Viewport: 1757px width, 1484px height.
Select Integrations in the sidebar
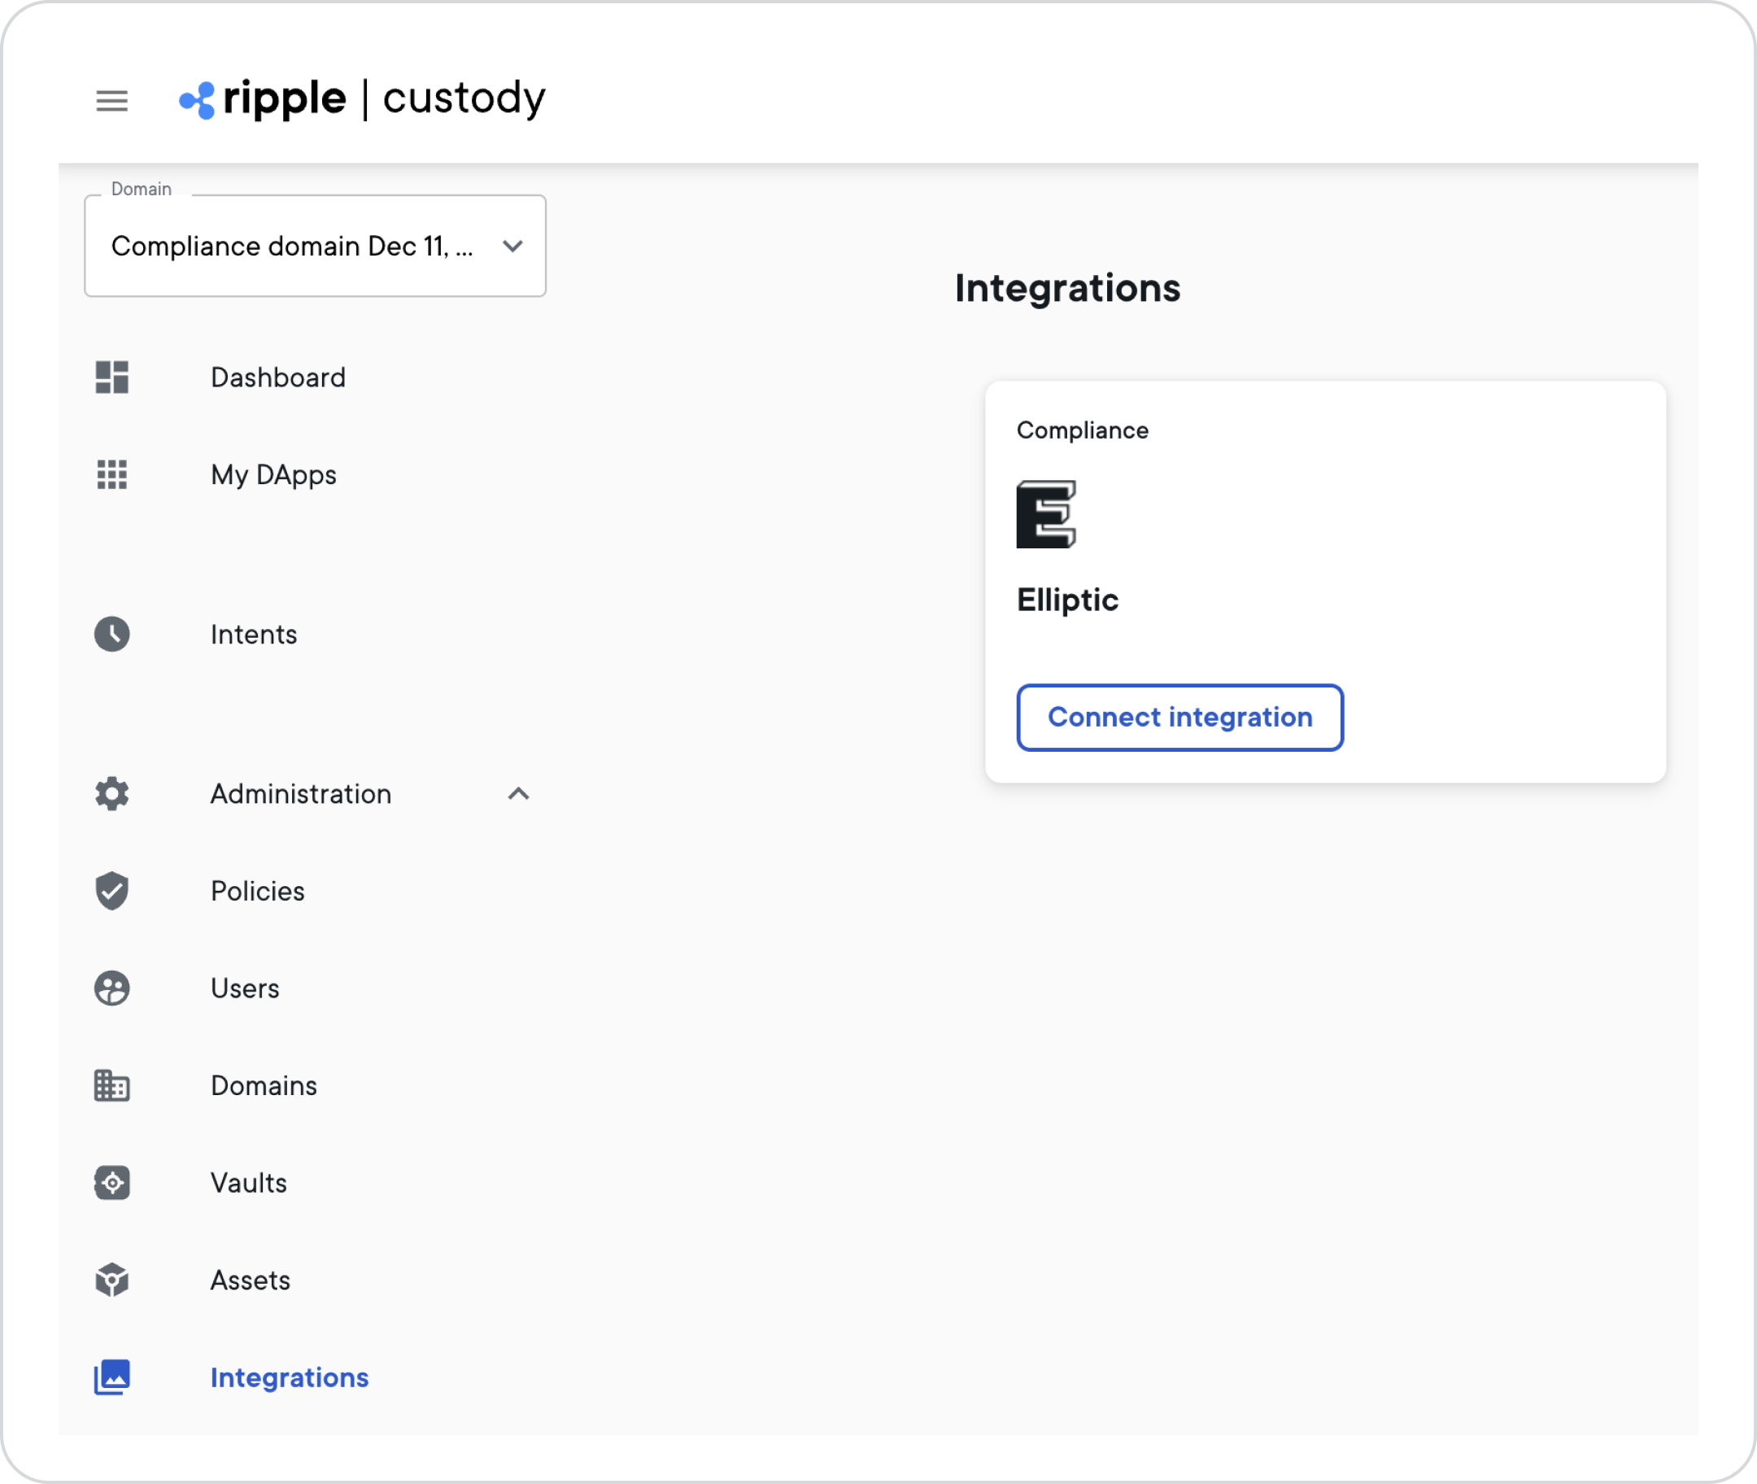pos(290,1377)
